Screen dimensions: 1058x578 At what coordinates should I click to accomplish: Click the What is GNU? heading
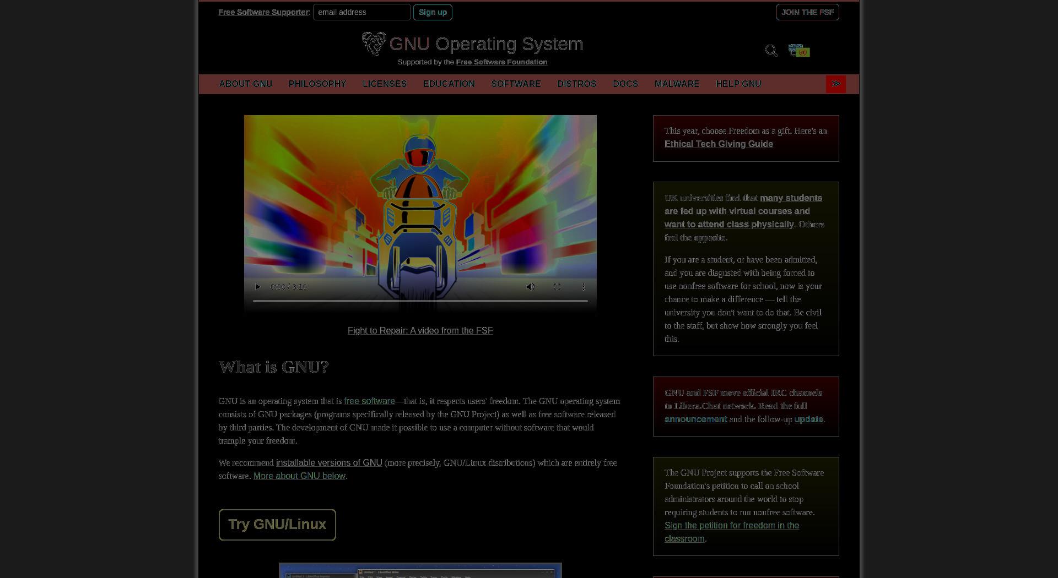pyautogui.click(x=273, y=367)
